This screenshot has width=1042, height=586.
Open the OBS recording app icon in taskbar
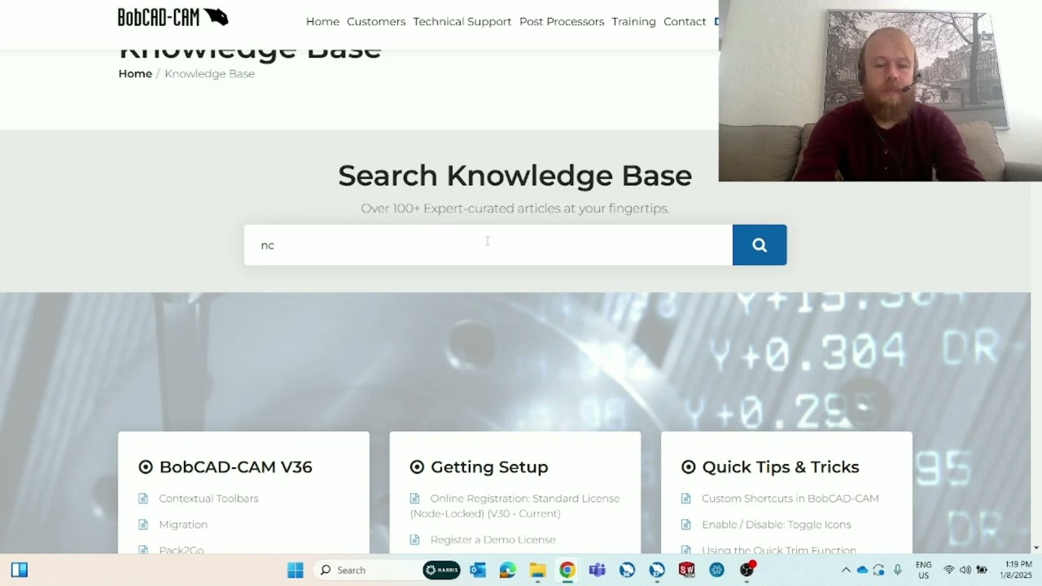pyautogui.click(x=746, y=570)
